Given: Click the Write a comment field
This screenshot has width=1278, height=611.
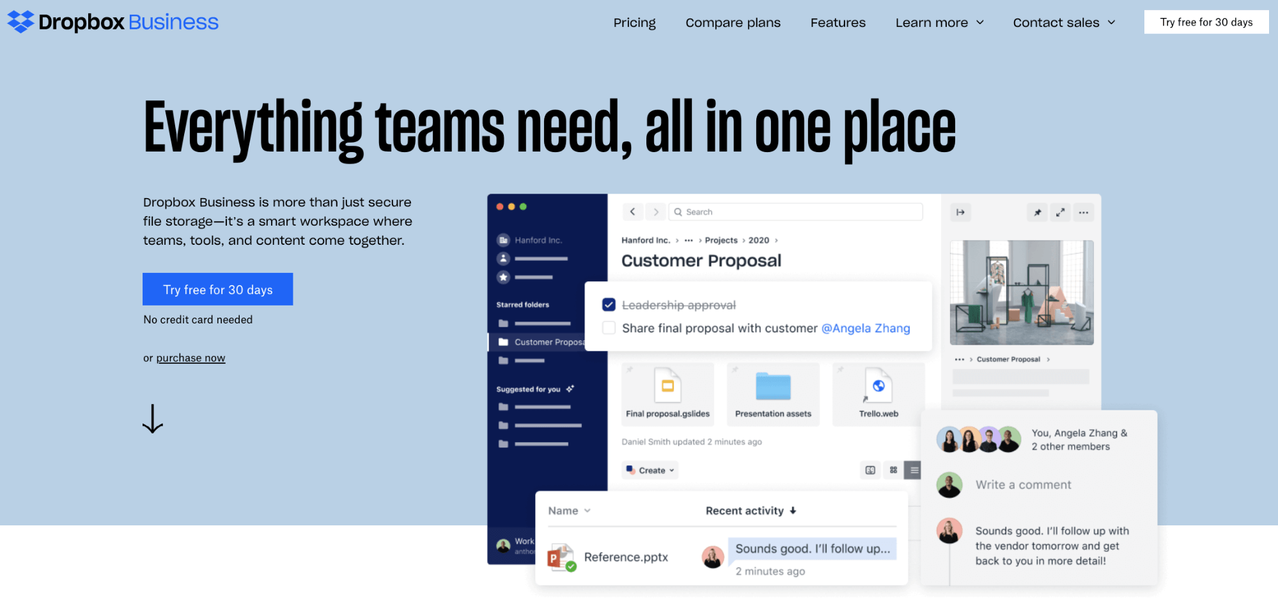Looking at the screenshot, I should pyautogui.click(x=1023, y=484).
